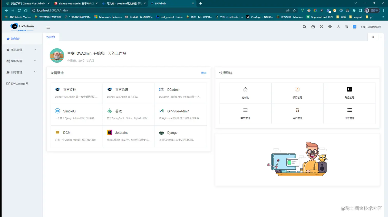Open the 力扣 (LeetCode) bookmark
388x217 pixels.
[x=229, y=17]
